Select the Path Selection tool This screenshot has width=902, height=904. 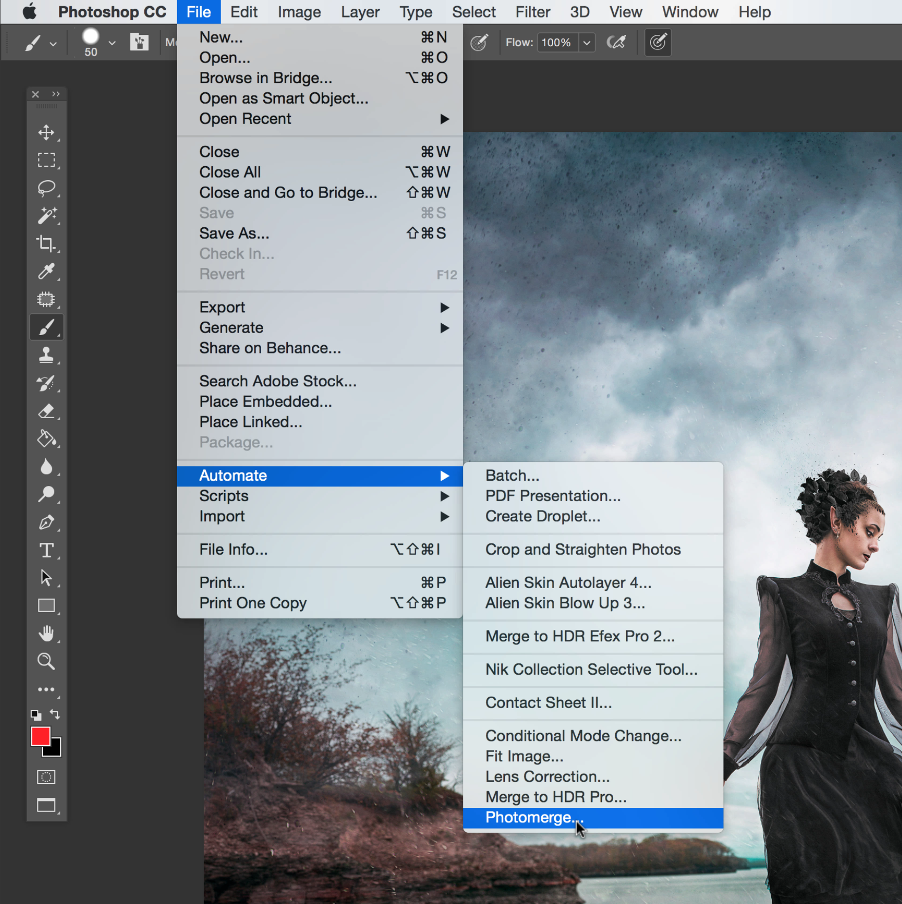[46, 578]
